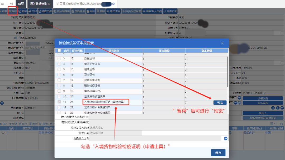
Task: Check the 植物检疫证书 row checkbox
Action: coord(59,86)
